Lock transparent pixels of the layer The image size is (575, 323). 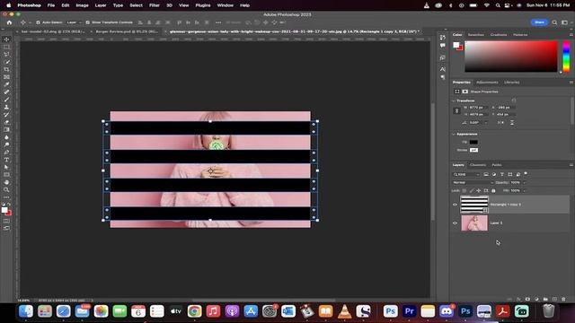pyautogui.click(x=464, y=190)
